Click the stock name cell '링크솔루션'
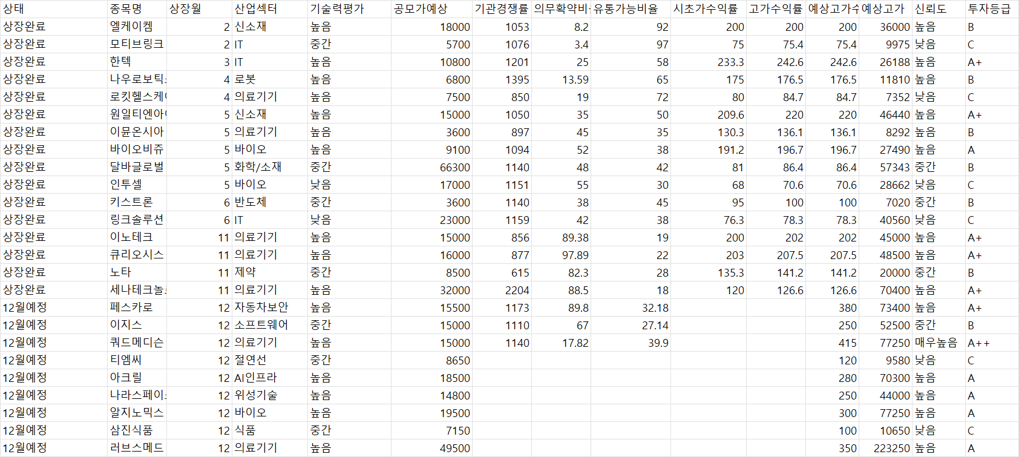The height and width of the screenshot is (457, 1019). click(137, 220)
